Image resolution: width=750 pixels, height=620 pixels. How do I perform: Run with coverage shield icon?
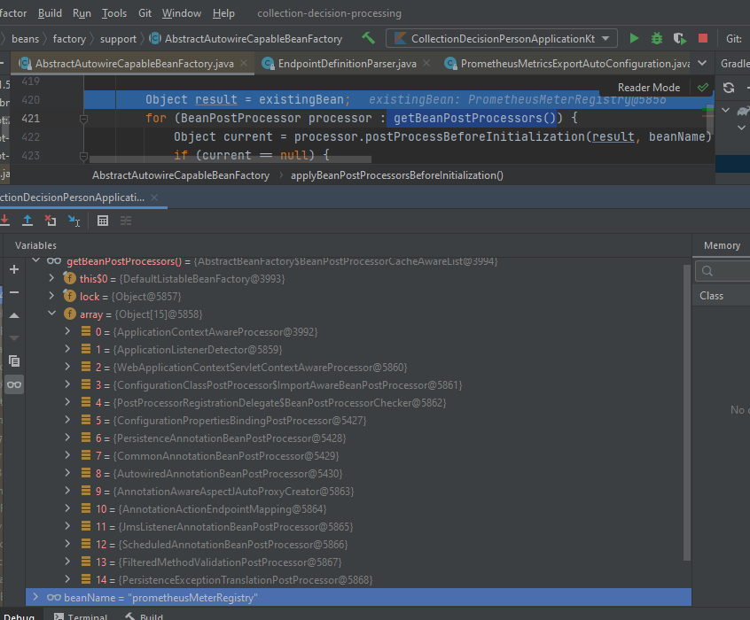click(680, 38)
